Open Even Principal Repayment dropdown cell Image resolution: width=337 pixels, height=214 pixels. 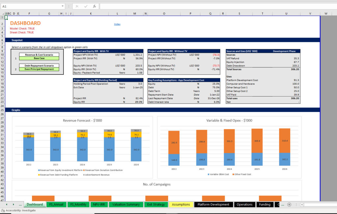click(x=39, y=69)
